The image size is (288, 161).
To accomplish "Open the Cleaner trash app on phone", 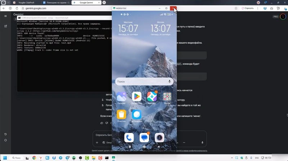I will tap(121, 114).
